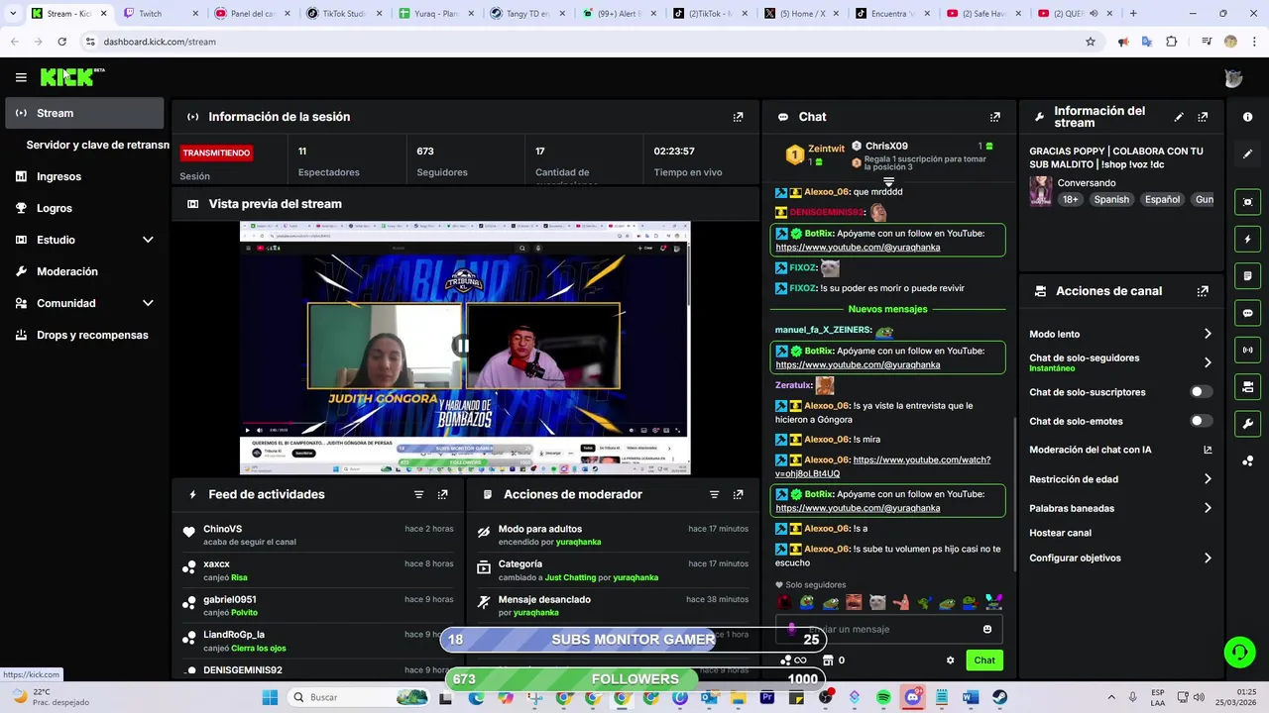Expand the Comunidad sidebar section
Image resolution: width=1269 pixels, height=713 pixels.
point(148,303)
